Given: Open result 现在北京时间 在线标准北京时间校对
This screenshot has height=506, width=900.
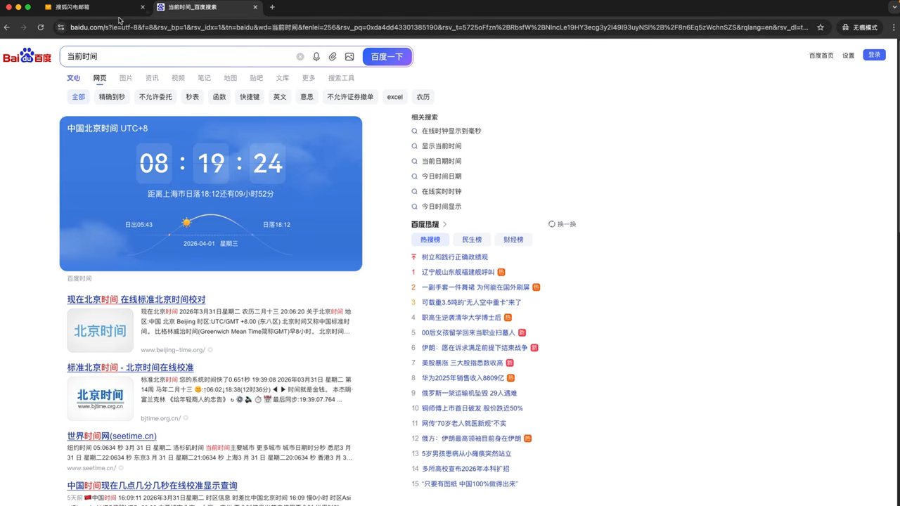Looking at the screenshot, I should (136, 299).
